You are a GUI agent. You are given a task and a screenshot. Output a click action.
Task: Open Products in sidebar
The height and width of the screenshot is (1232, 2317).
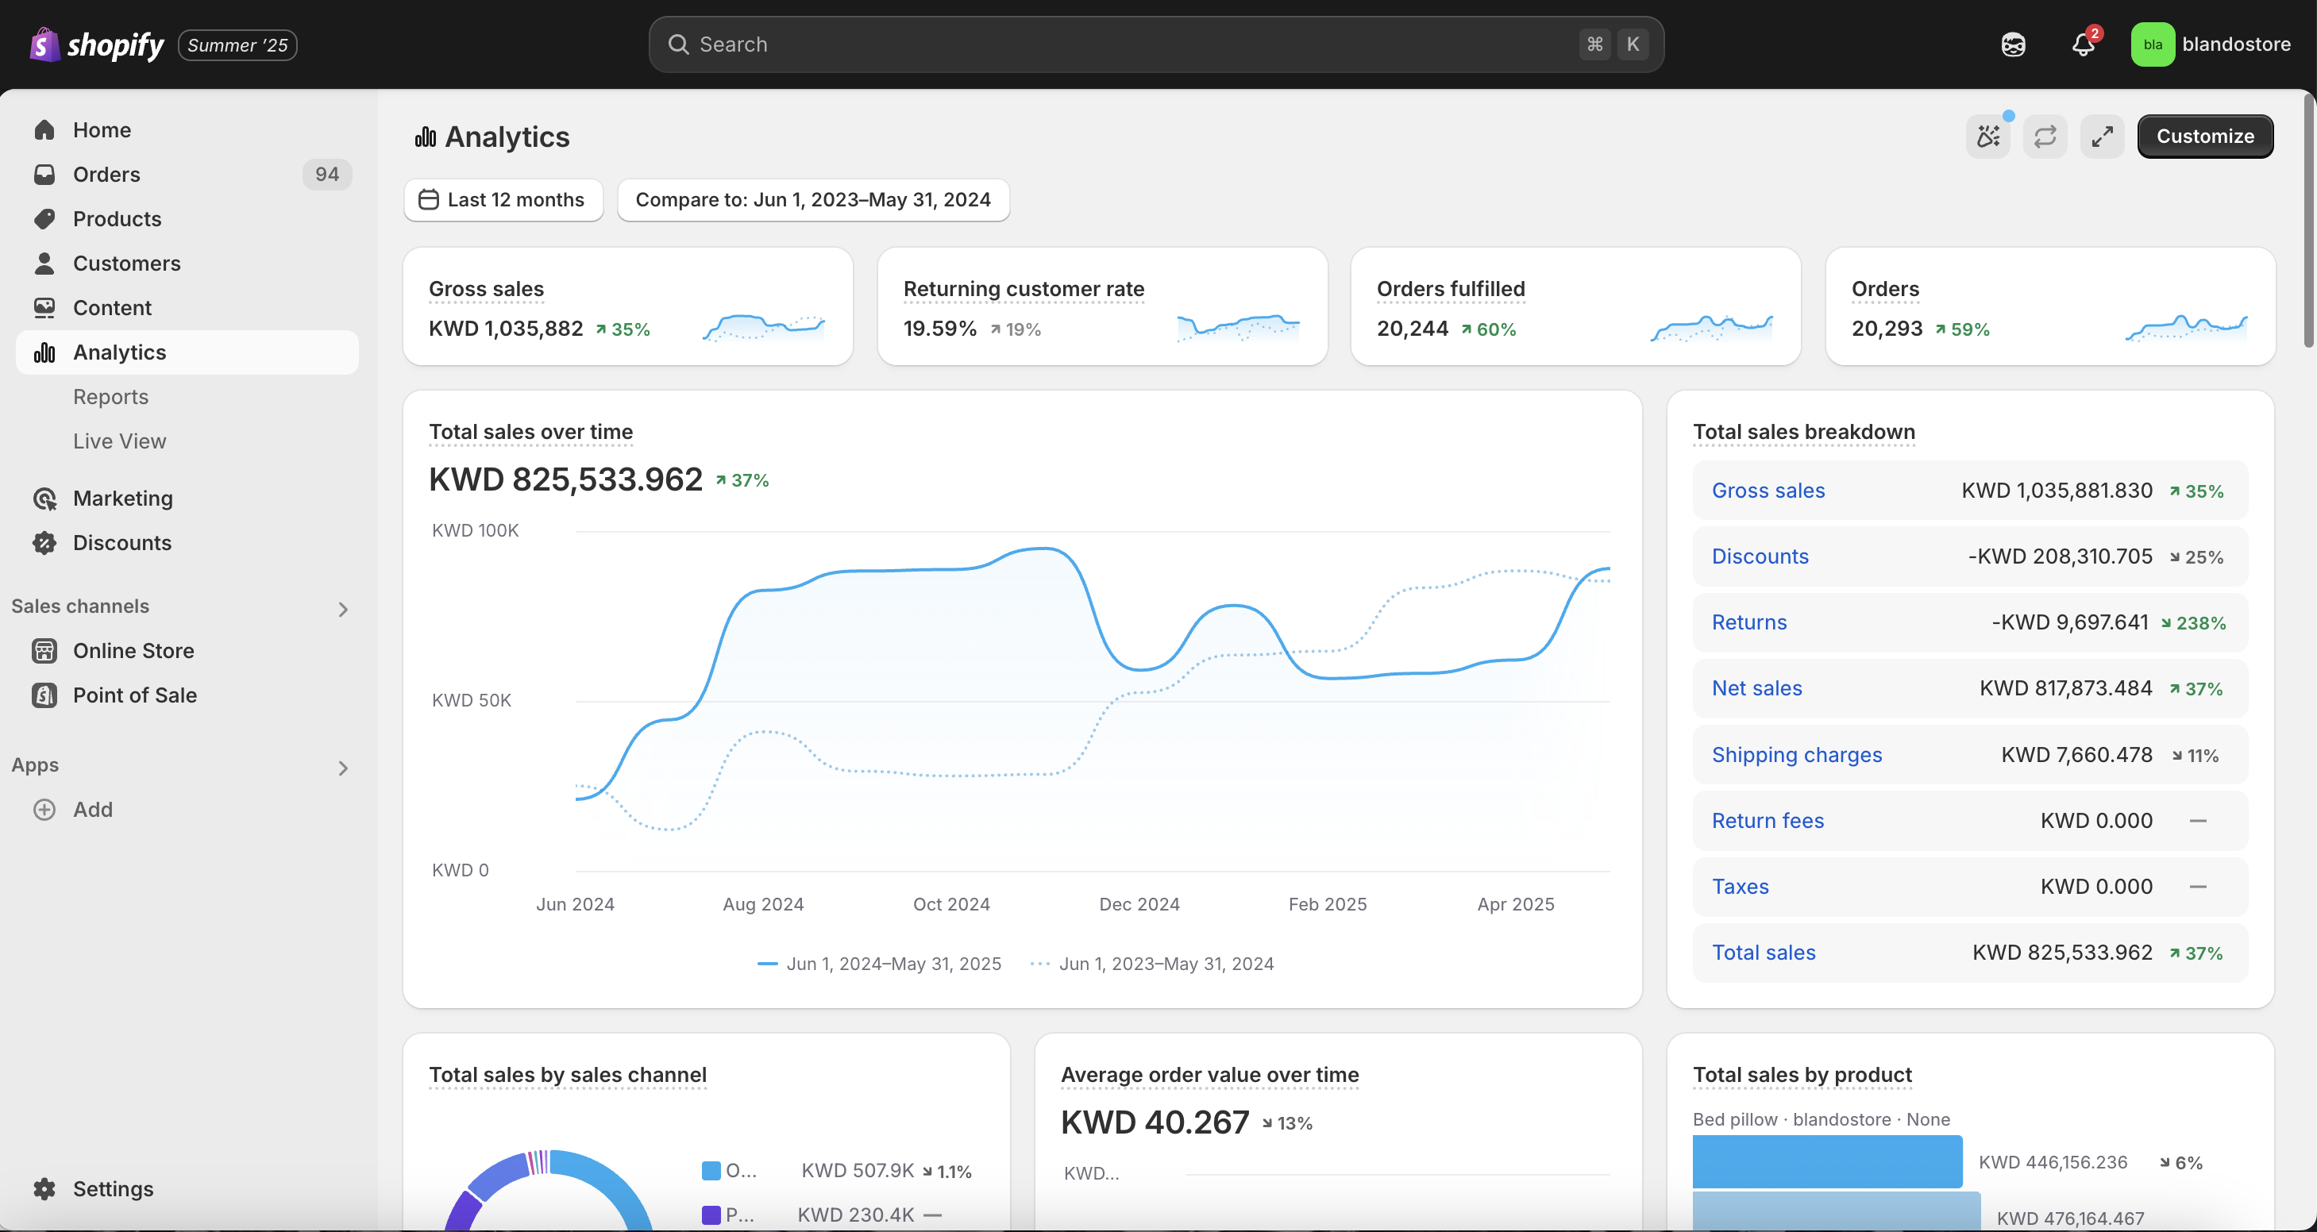tap(187, 218)
